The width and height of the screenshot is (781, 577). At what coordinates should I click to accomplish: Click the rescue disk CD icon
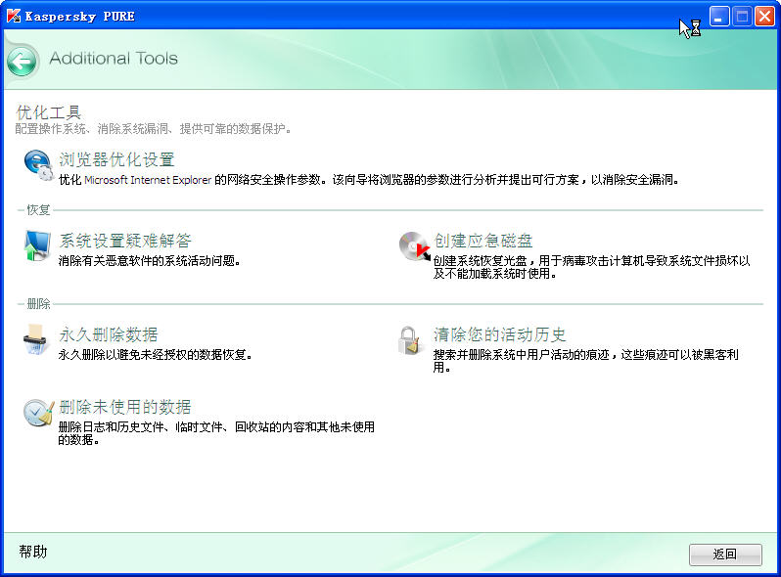point(414,247)
